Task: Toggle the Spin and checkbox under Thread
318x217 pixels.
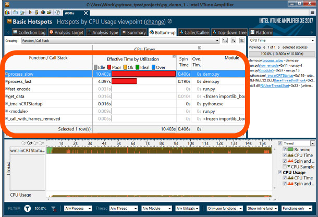Action: click(285, 161)
